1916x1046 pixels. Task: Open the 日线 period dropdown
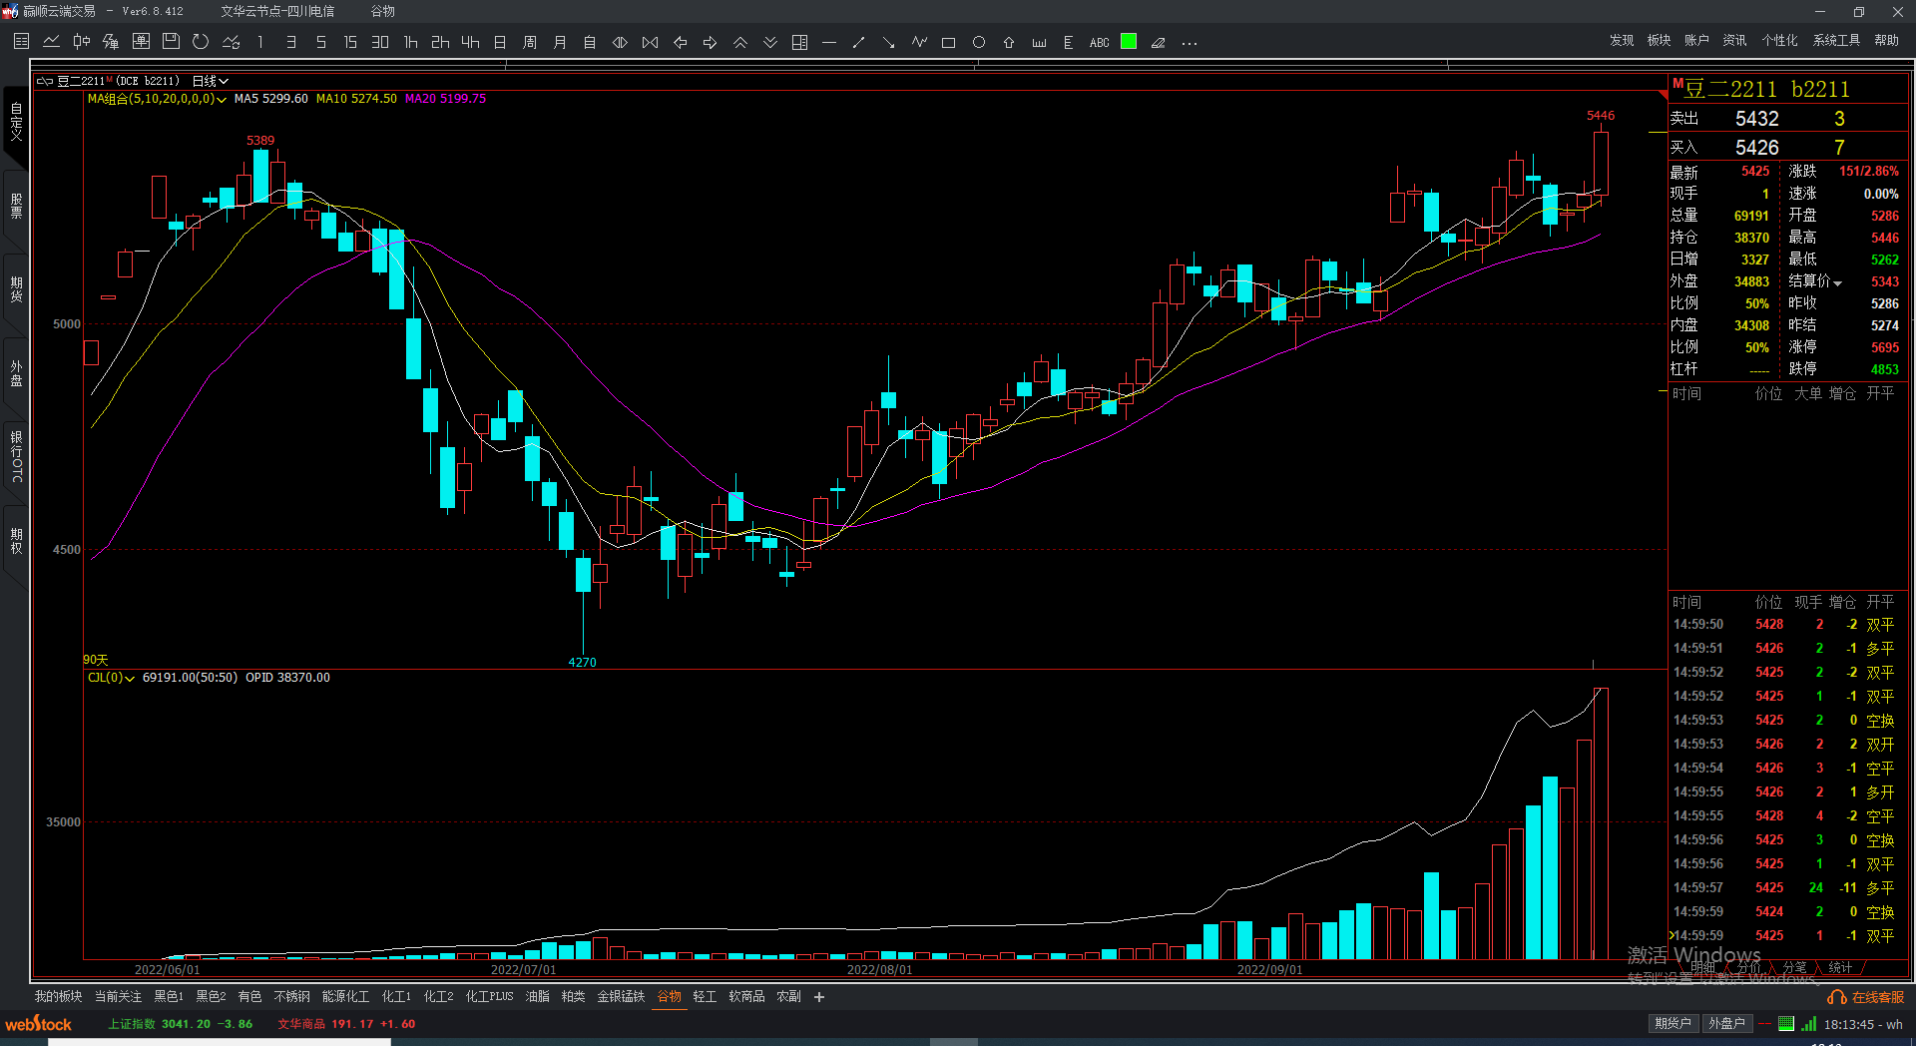[x=211, y=81]
